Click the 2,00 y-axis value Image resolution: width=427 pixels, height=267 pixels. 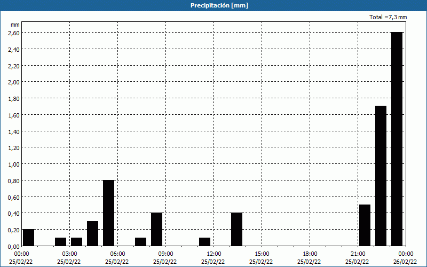pos(14,82)
